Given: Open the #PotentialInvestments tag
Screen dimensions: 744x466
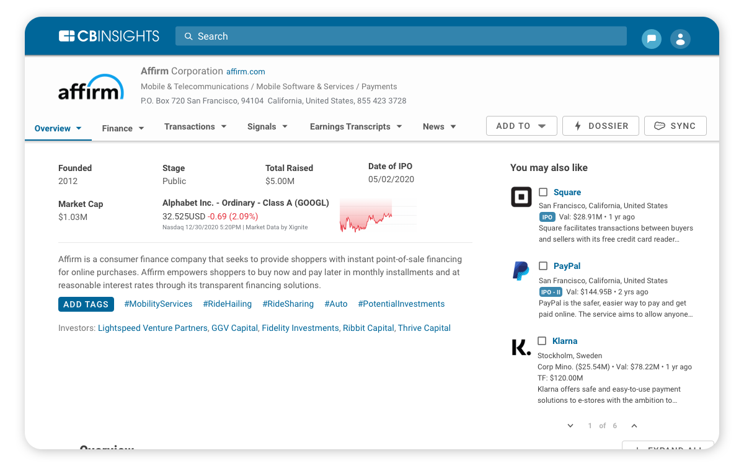Looking at the screenshot, I should [401, 304].
